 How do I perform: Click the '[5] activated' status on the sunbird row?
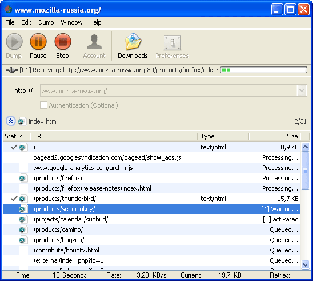tap(280, 219)
